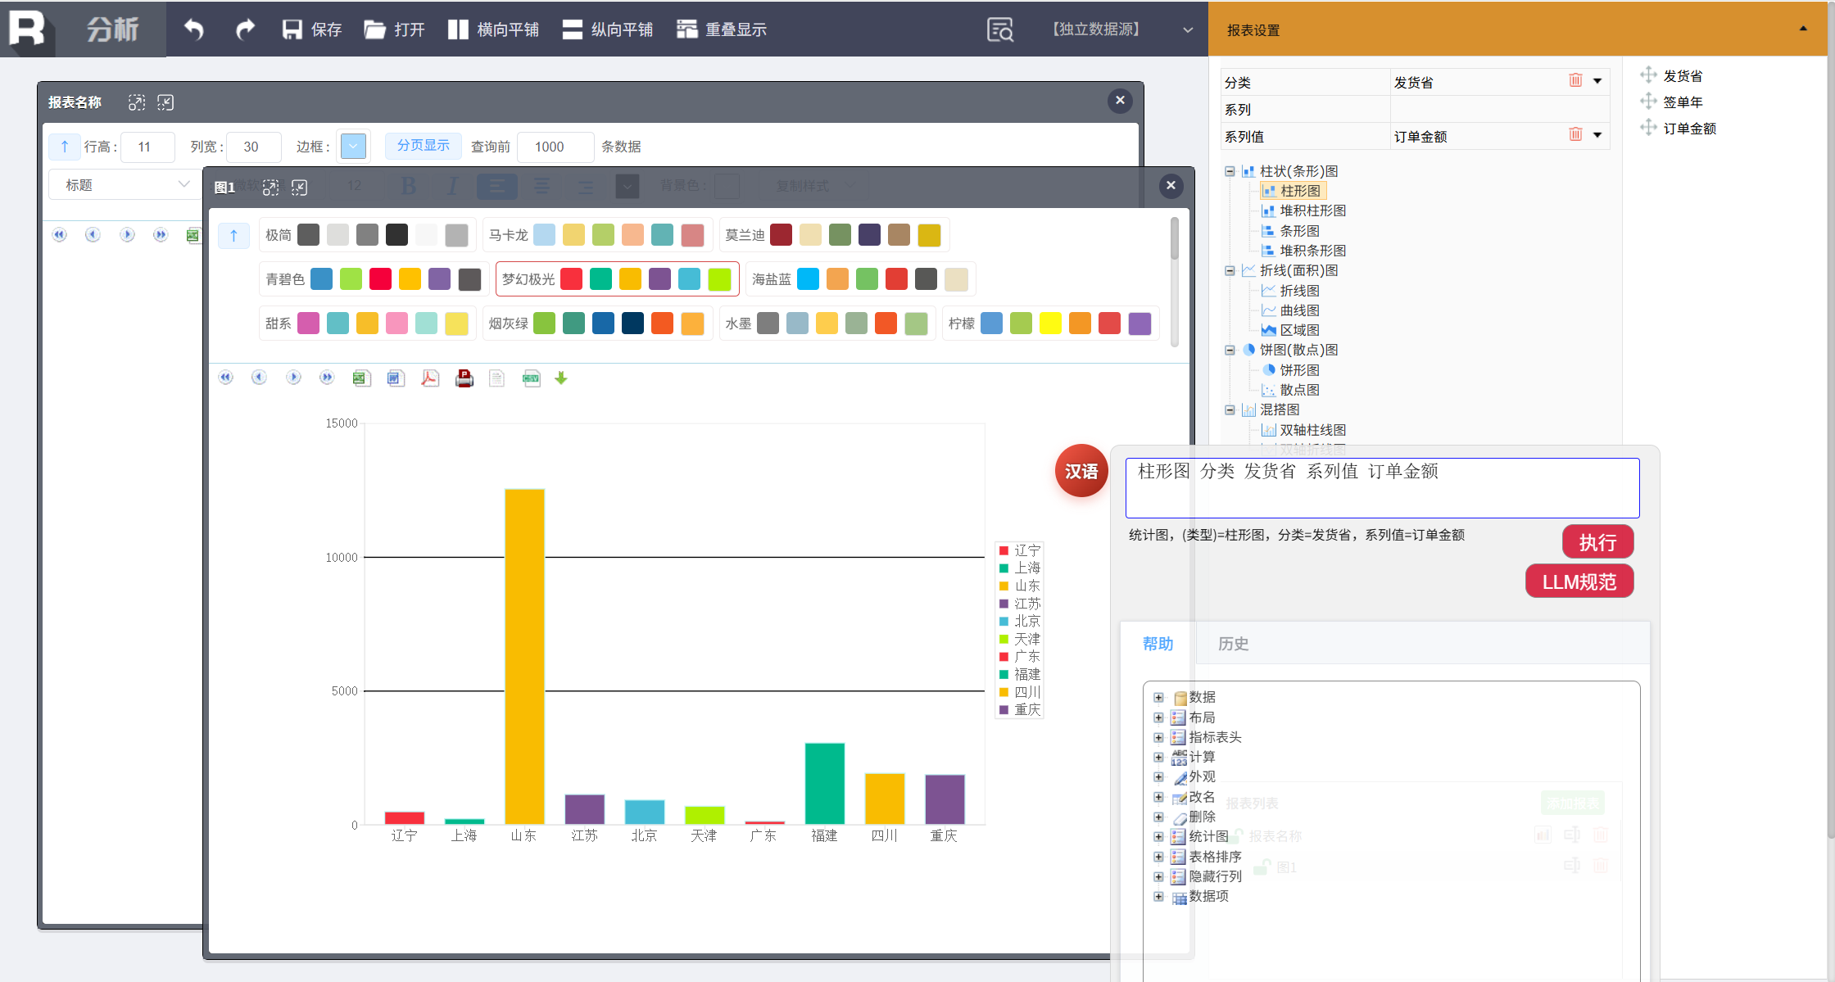Click the 行高 input field

pyautogui.click(x=147, y=147)
